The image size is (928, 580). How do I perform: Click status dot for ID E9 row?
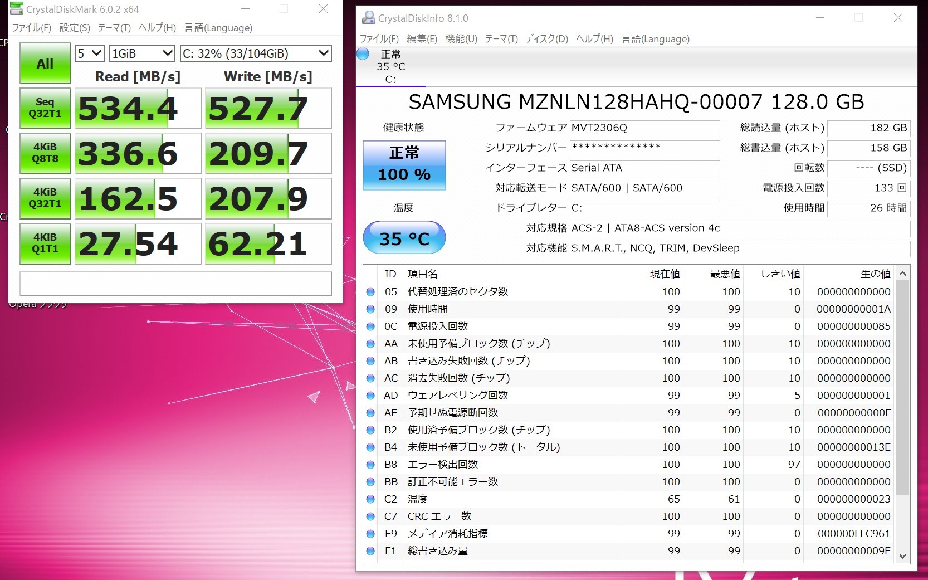(x=370, y=533)
